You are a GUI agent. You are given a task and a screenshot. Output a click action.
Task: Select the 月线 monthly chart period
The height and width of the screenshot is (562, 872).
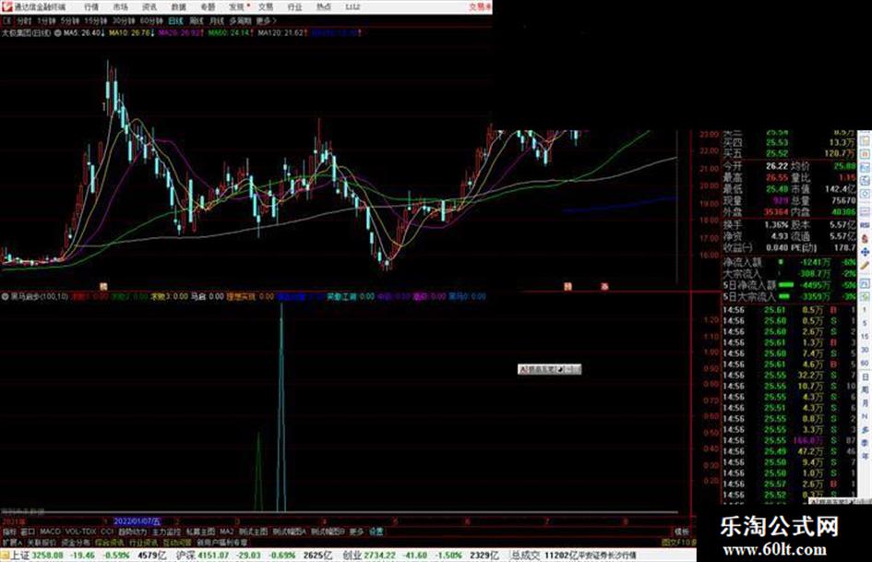pos(217,20)
